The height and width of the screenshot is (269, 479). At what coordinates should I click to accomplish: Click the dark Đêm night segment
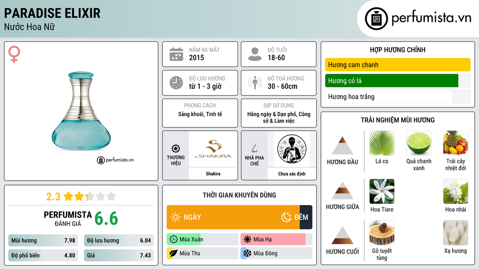pyautogui.click(x=306, y=217)
